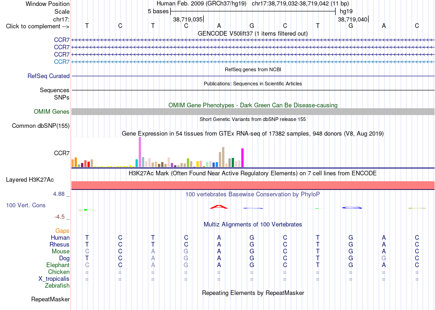
Task: Click the SNPs track label
Action: pyautogui.click(x=62, y=97)
